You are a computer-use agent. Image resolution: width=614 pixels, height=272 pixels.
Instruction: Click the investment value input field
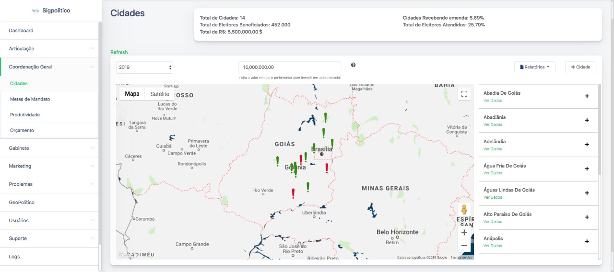[290, 68]
